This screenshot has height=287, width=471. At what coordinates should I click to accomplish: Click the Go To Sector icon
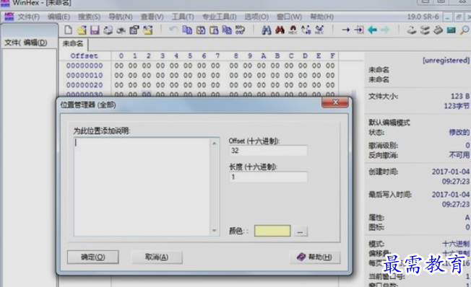[x=359, y=30]
